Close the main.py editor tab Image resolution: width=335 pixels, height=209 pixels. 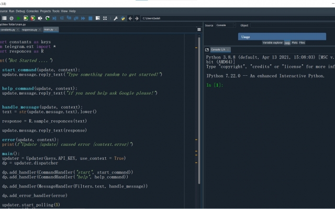click(x=56, y=29)
